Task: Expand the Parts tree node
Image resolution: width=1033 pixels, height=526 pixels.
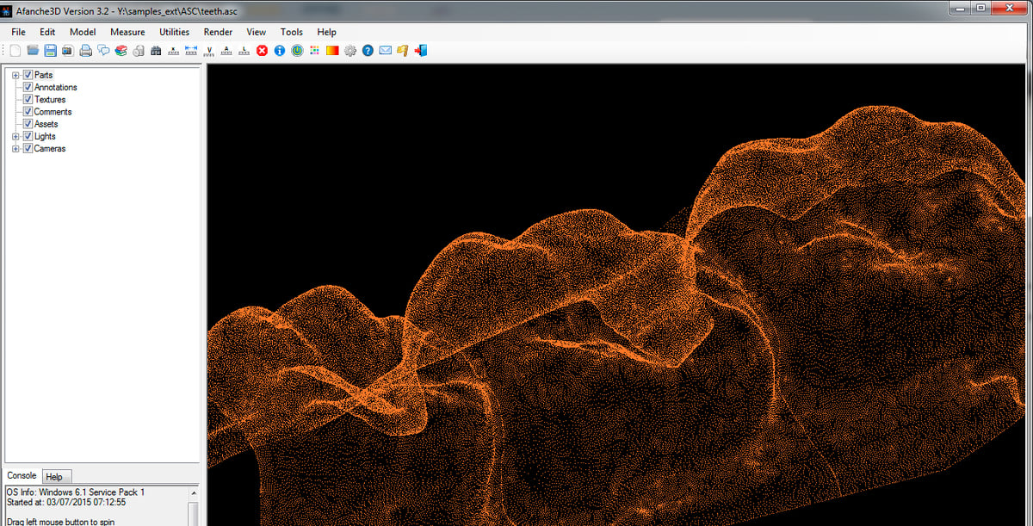Action: click(x=15, y=75)
